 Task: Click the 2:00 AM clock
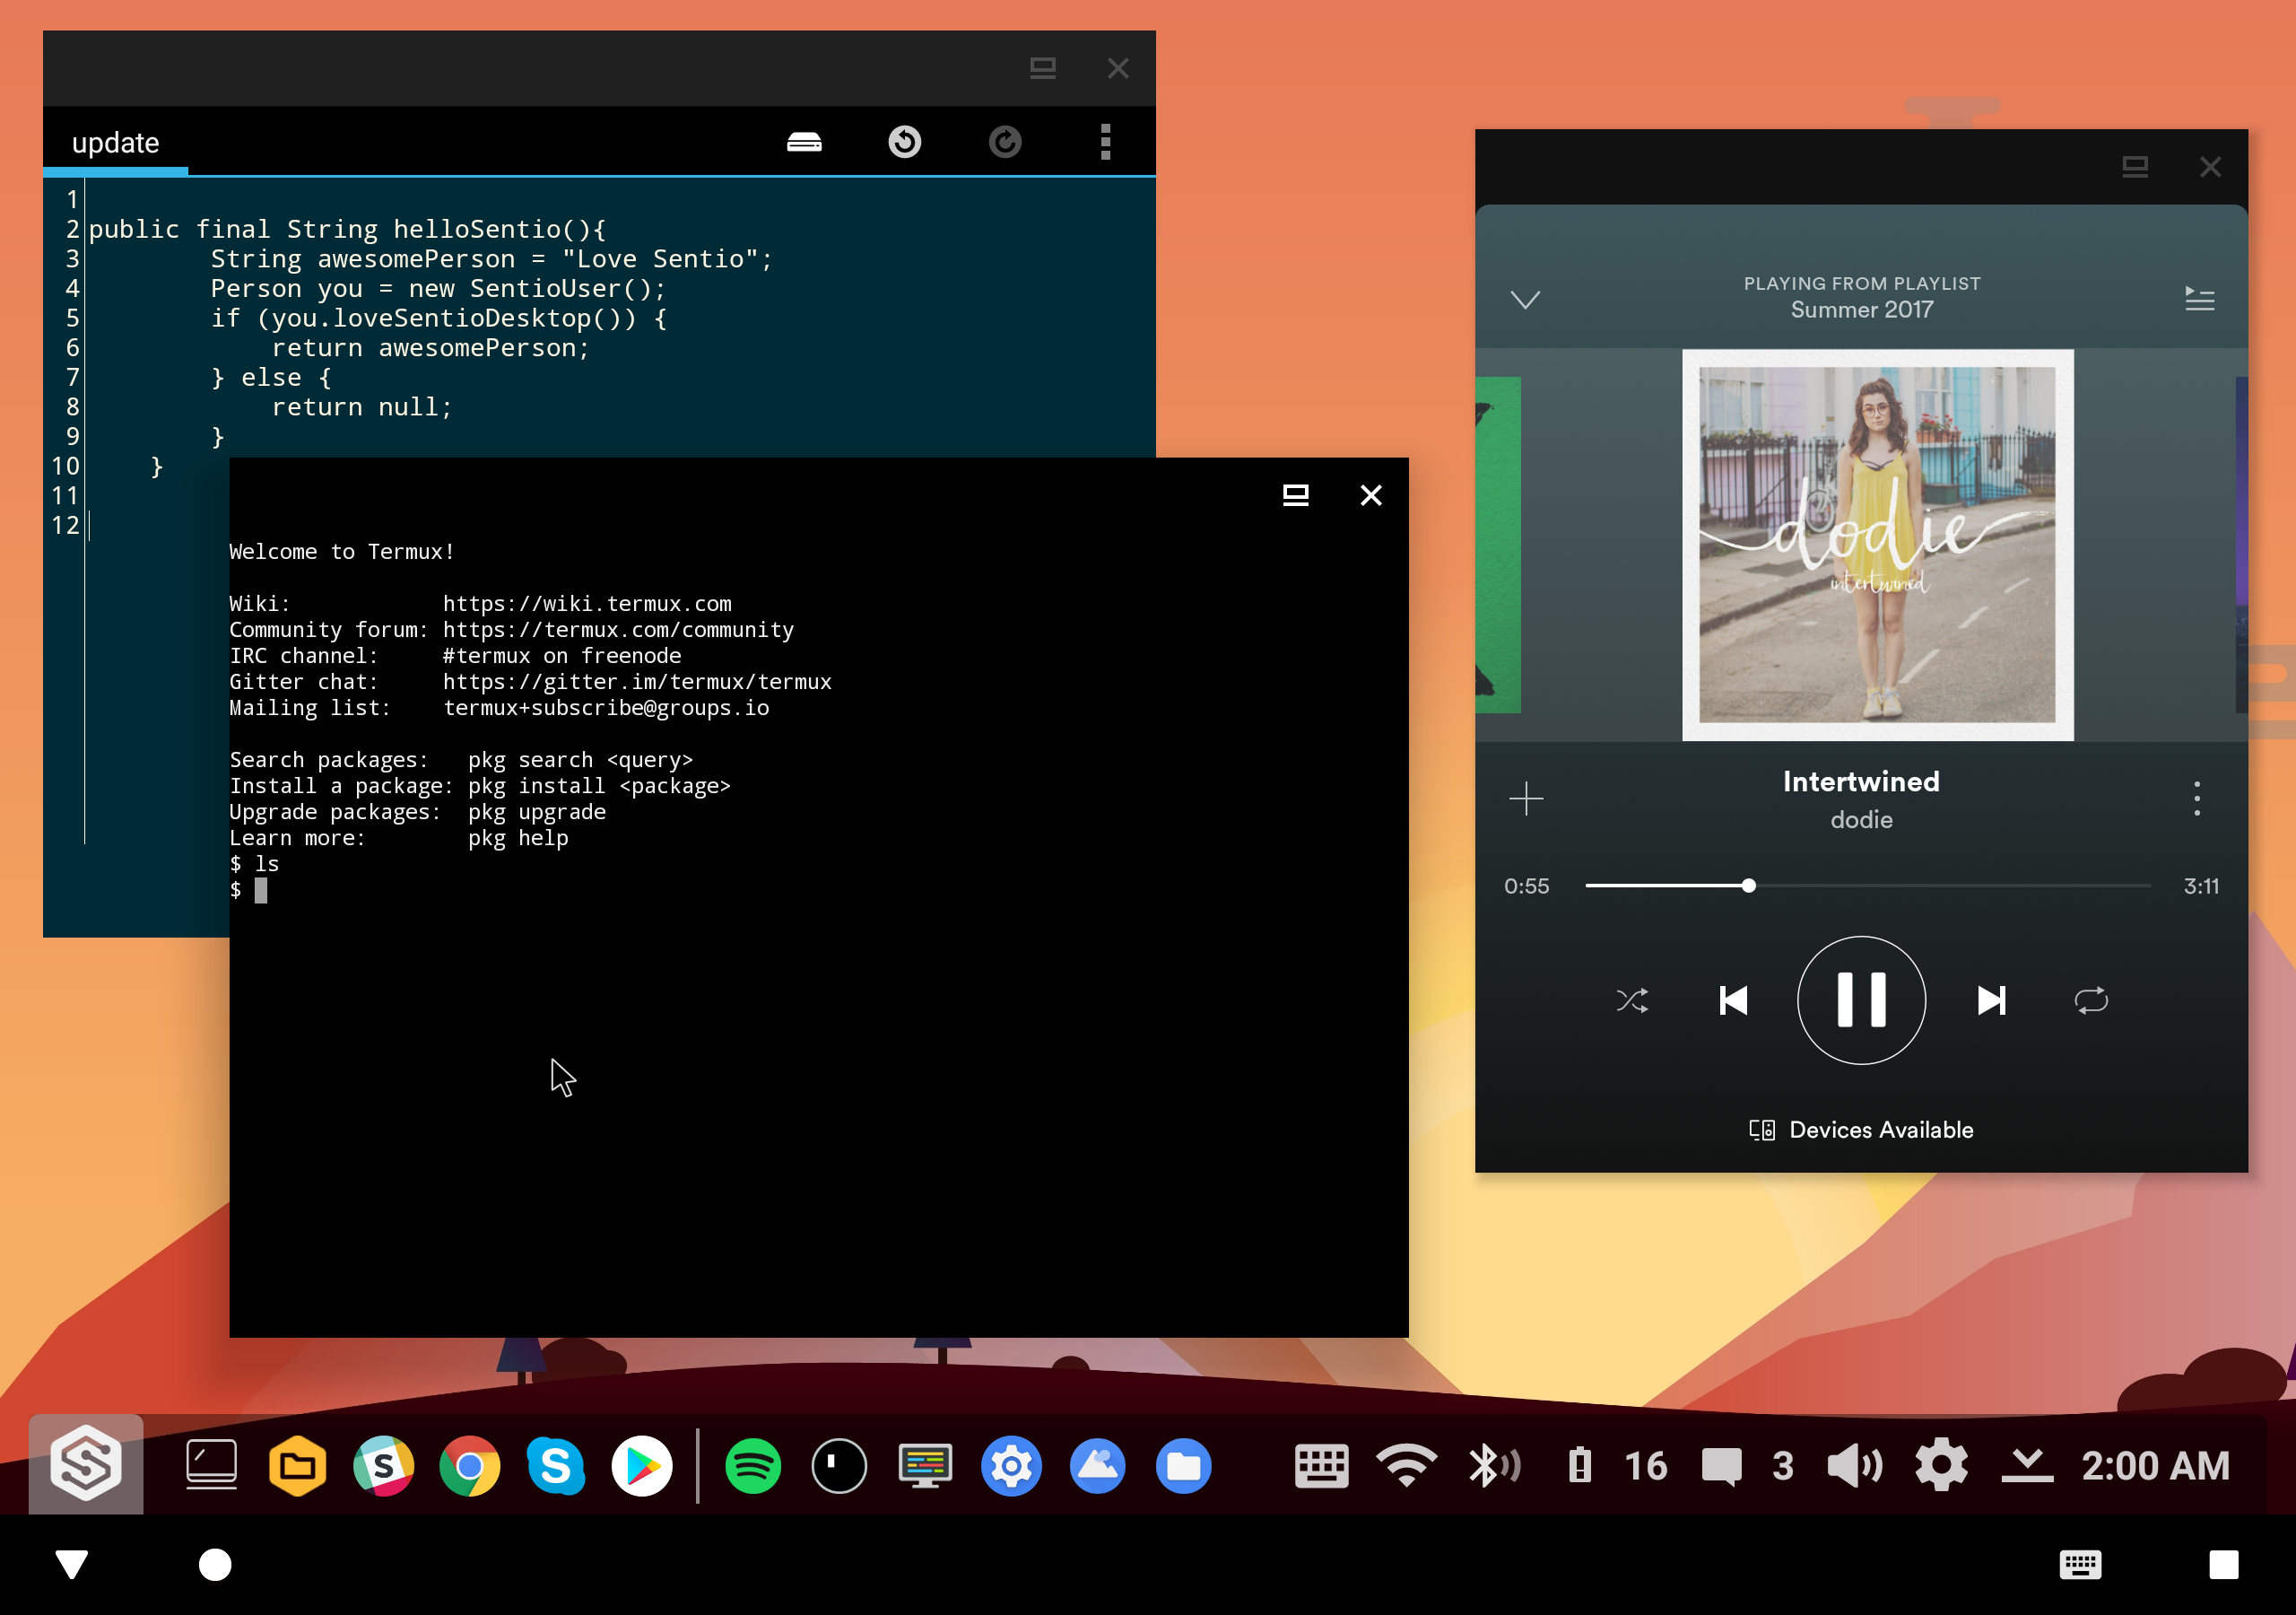pyautogui.click(x=2156, y=1466)
